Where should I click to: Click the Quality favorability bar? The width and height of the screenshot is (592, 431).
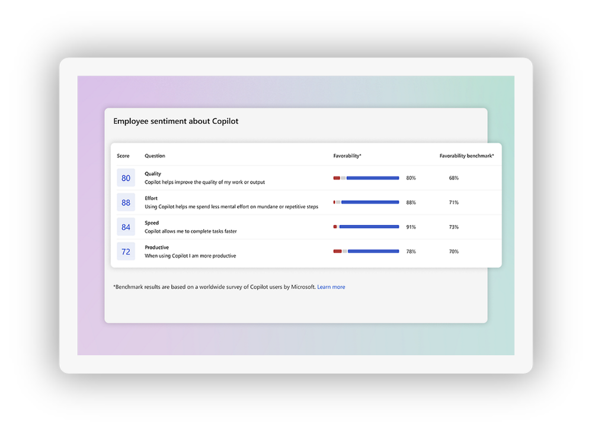(x=366, y=178)
